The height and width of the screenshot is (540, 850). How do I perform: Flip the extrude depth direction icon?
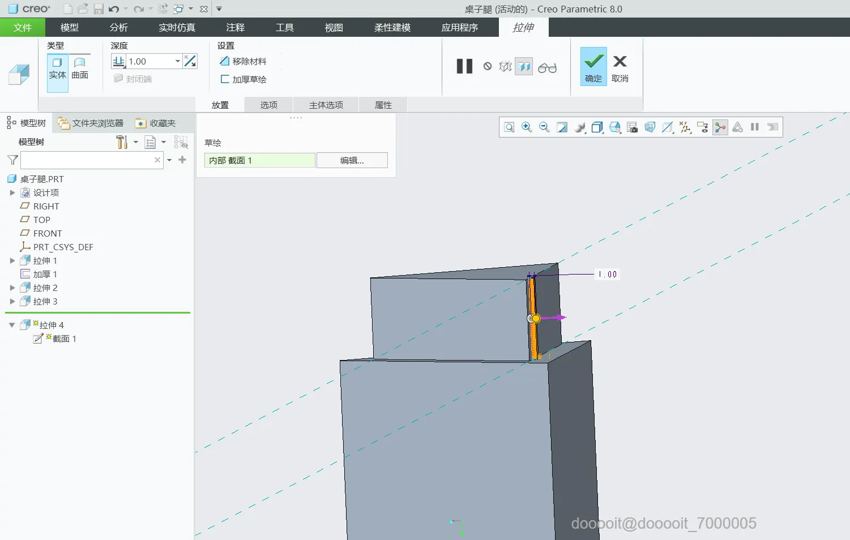[190, 61]
